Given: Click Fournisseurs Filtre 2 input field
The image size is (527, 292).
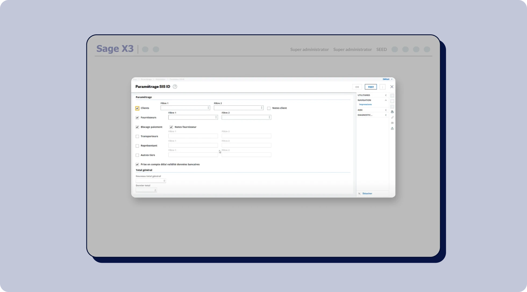Looking at the screenshot, I should (x=244, y=117).
